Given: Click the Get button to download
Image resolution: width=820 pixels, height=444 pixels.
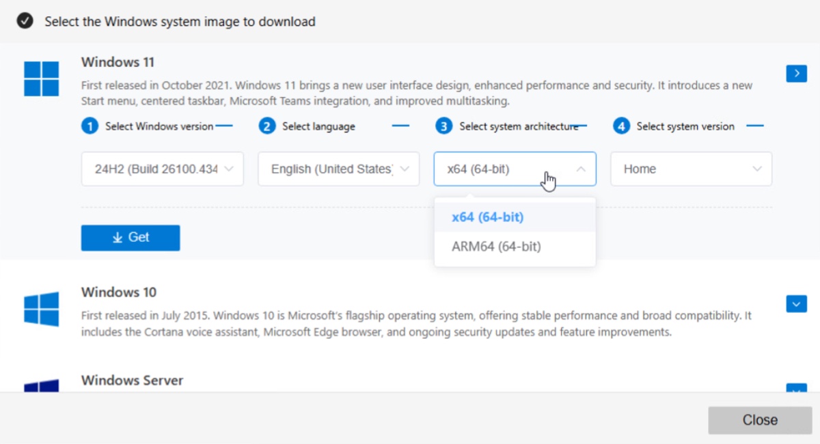Looking at the screenshot, I should pos(131,237).
